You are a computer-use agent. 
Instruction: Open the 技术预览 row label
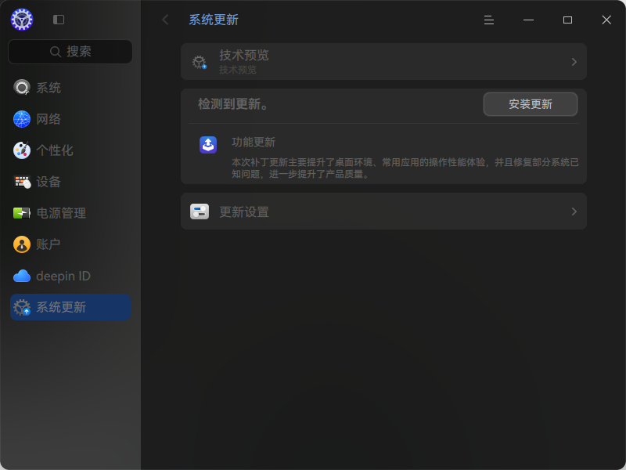(244, 55)
